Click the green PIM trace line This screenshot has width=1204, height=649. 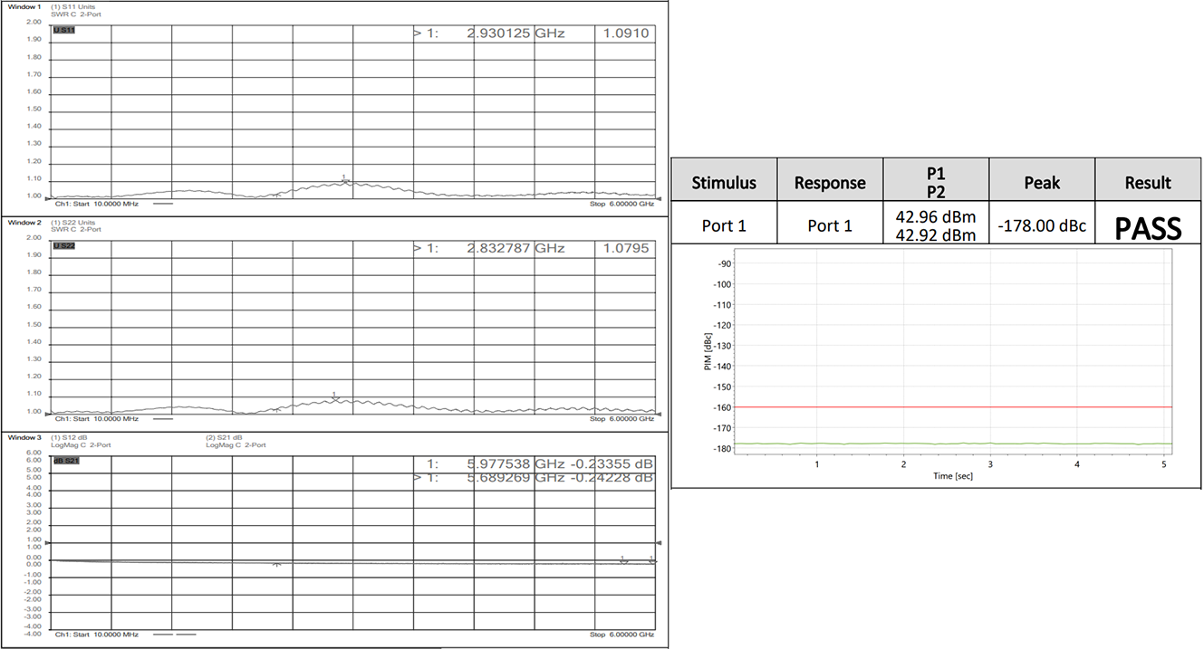click(951, 444)
